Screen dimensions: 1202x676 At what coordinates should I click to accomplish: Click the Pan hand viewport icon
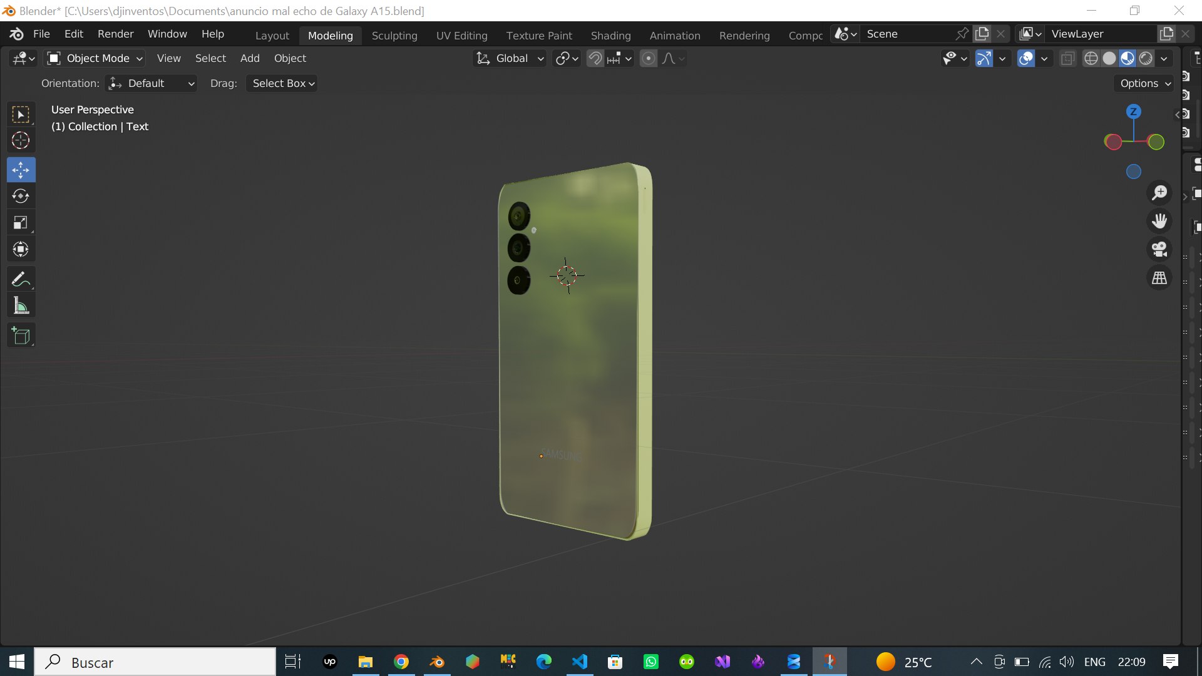[1159, 221]
